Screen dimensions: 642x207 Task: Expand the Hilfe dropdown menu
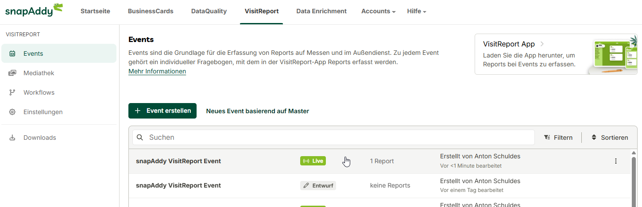[x=417, y=11]
